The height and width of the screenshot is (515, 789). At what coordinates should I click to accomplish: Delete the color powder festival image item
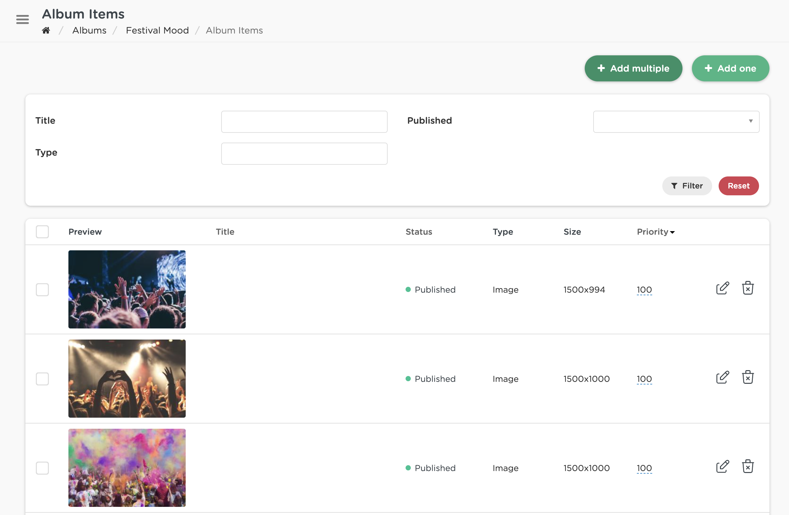748,466
